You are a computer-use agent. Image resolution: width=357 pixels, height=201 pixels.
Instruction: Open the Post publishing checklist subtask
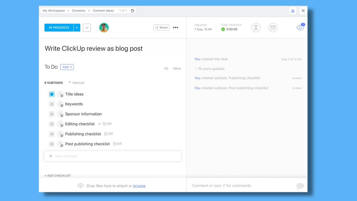pyautogui.click(x=87, y=144)
